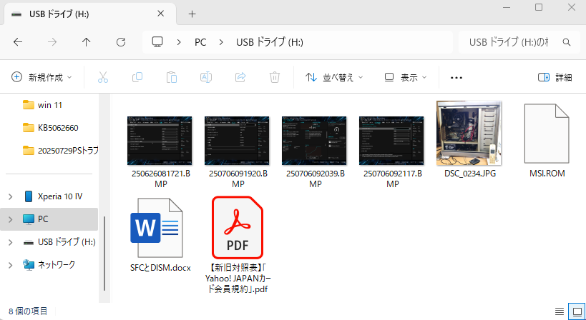Viewport: 586px width, 320px height.
Task: Expand USB ドライブ (H:) tree node
Action: coord(11,242)
